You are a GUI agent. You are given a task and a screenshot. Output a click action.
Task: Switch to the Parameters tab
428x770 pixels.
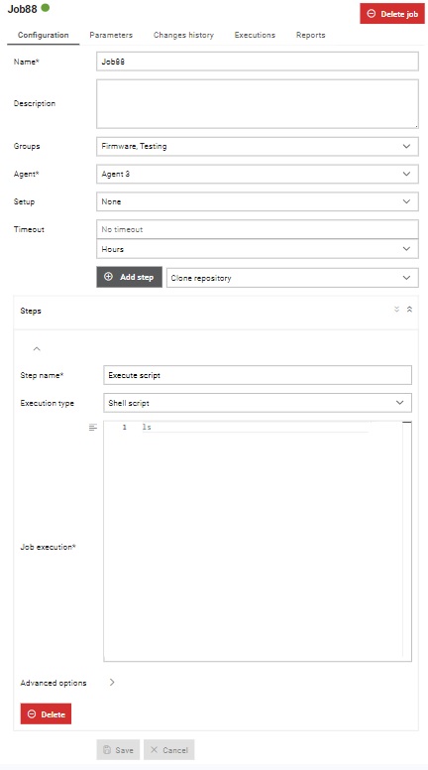(x=111, y=35)
